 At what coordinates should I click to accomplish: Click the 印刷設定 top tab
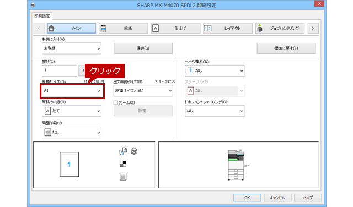42,16
